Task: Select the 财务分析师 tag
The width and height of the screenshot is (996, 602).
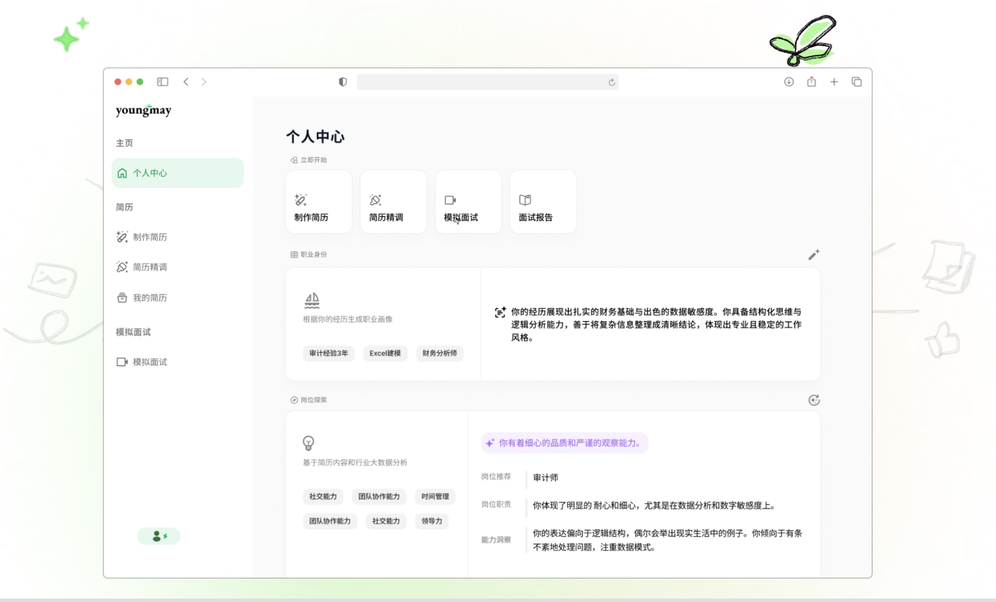Action: [439, 353]
